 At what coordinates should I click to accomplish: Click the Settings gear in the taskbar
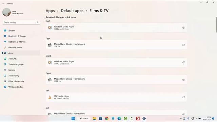(x=144, y=119)
